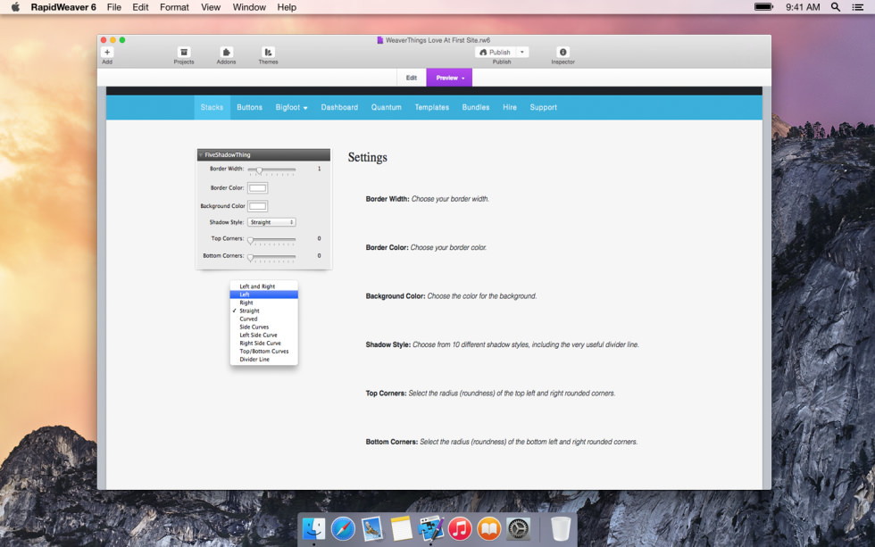
Task: Open the Support navigation link
Action: click(543, 107)
